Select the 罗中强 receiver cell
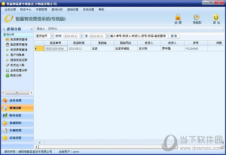 point(173,49)
